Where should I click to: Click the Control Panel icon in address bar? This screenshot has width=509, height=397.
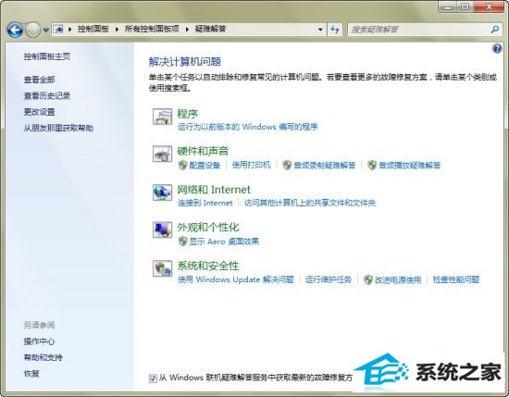tap(58, 30)
